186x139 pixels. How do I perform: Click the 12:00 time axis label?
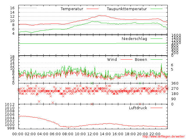[92, 134]
